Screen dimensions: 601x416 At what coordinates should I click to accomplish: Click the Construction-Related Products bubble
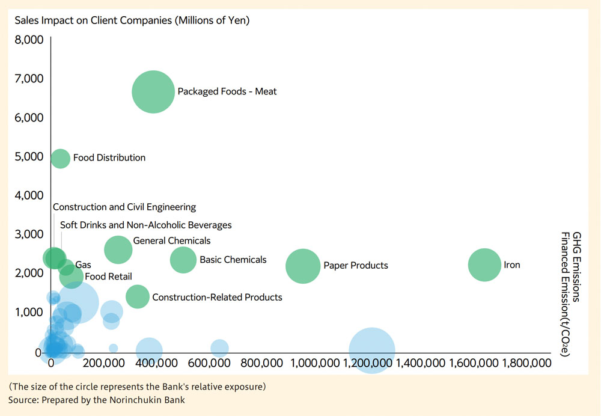coord(138,296)
